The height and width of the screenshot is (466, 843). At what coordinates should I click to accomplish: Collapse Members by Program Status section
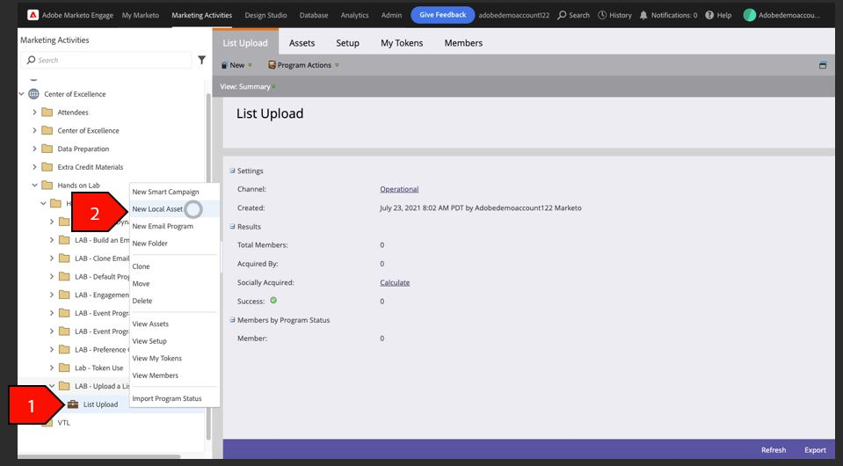[232, 320]
